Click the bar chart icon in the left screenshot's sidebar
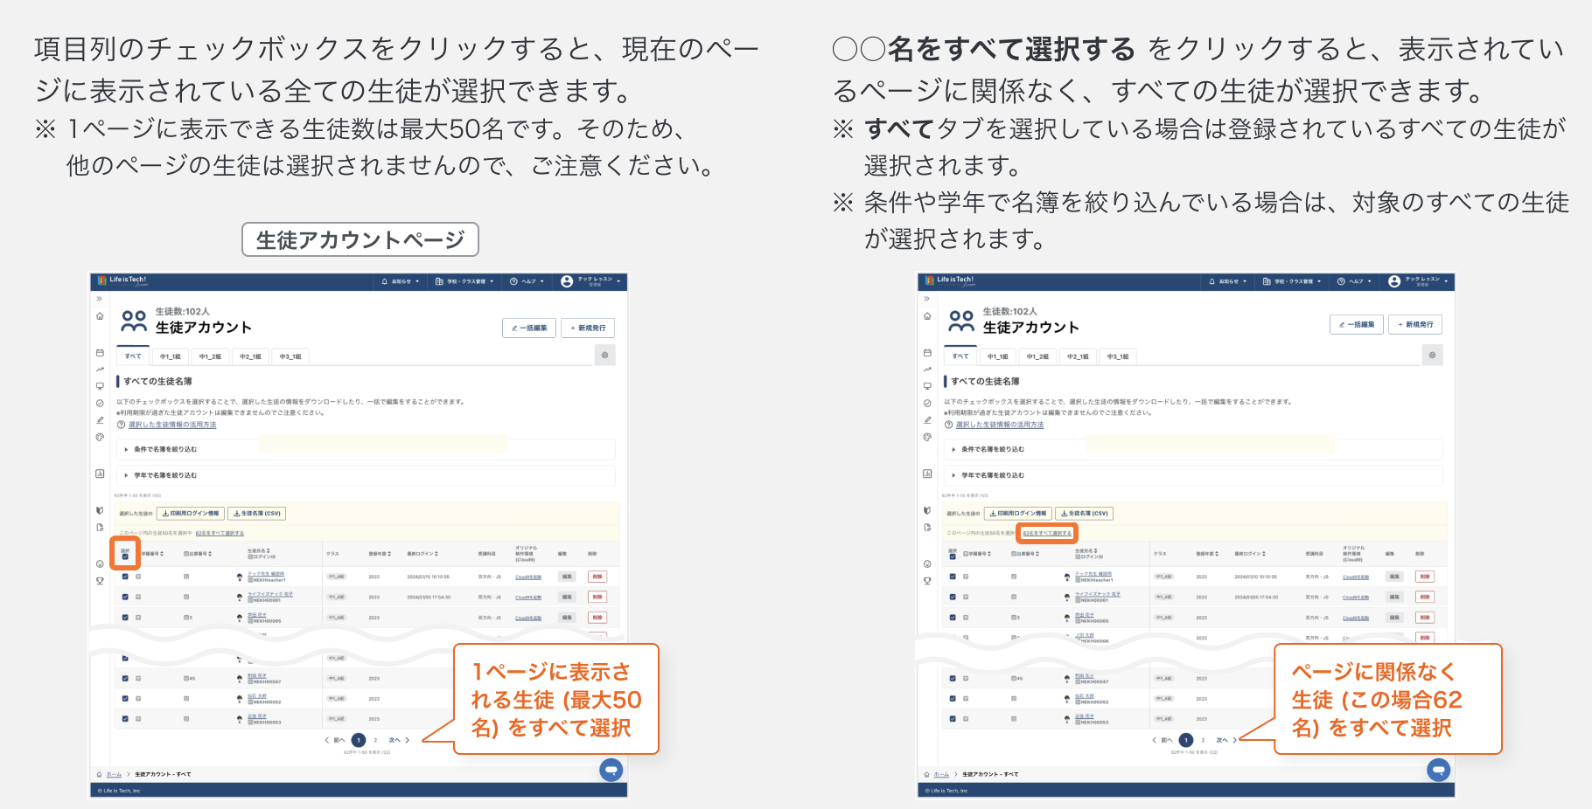This screenshot has height=809, width=1592. pos(100,474)
